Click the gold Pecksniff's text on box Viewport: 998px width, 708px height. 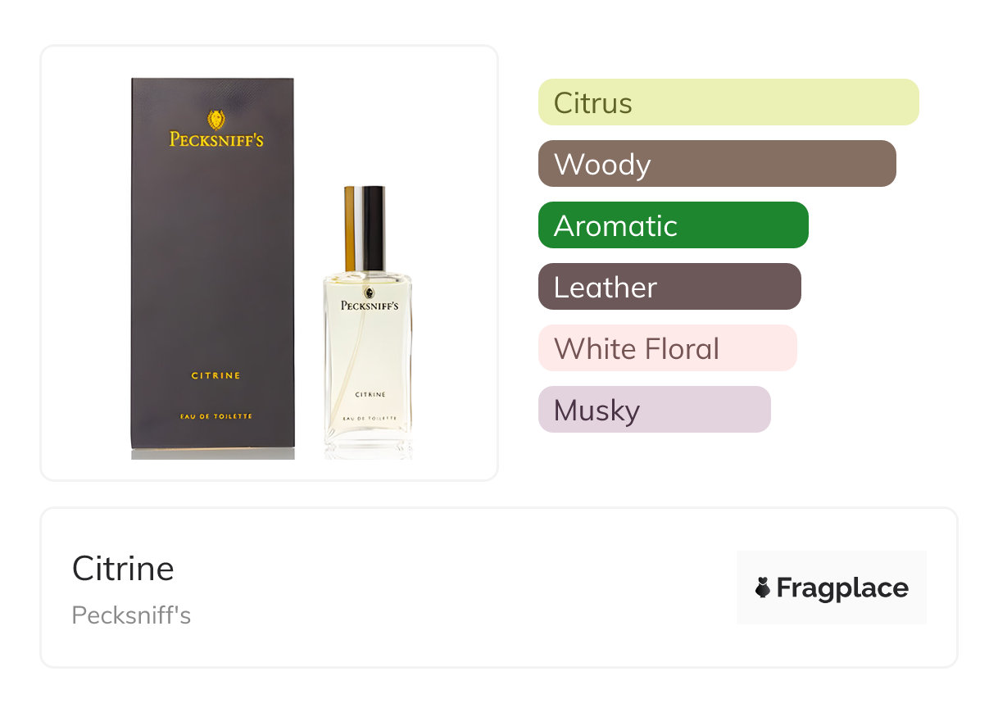coord(216,140)
